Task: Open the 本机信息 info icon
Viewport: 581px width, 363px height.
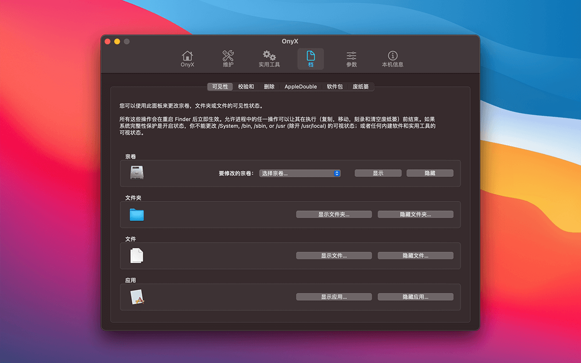Action: (393, 59)
